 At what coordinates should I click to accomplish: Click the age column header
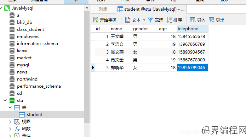pos(167,29)
